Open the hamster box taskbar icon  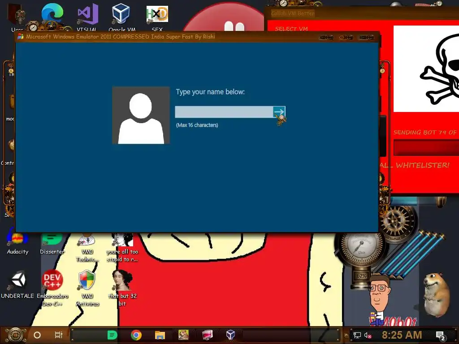point(183,335)
